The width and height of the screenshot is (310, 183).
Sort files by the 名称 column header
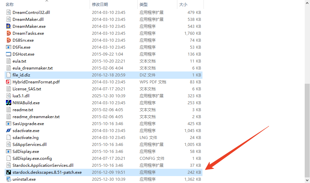tap(10, 4)
